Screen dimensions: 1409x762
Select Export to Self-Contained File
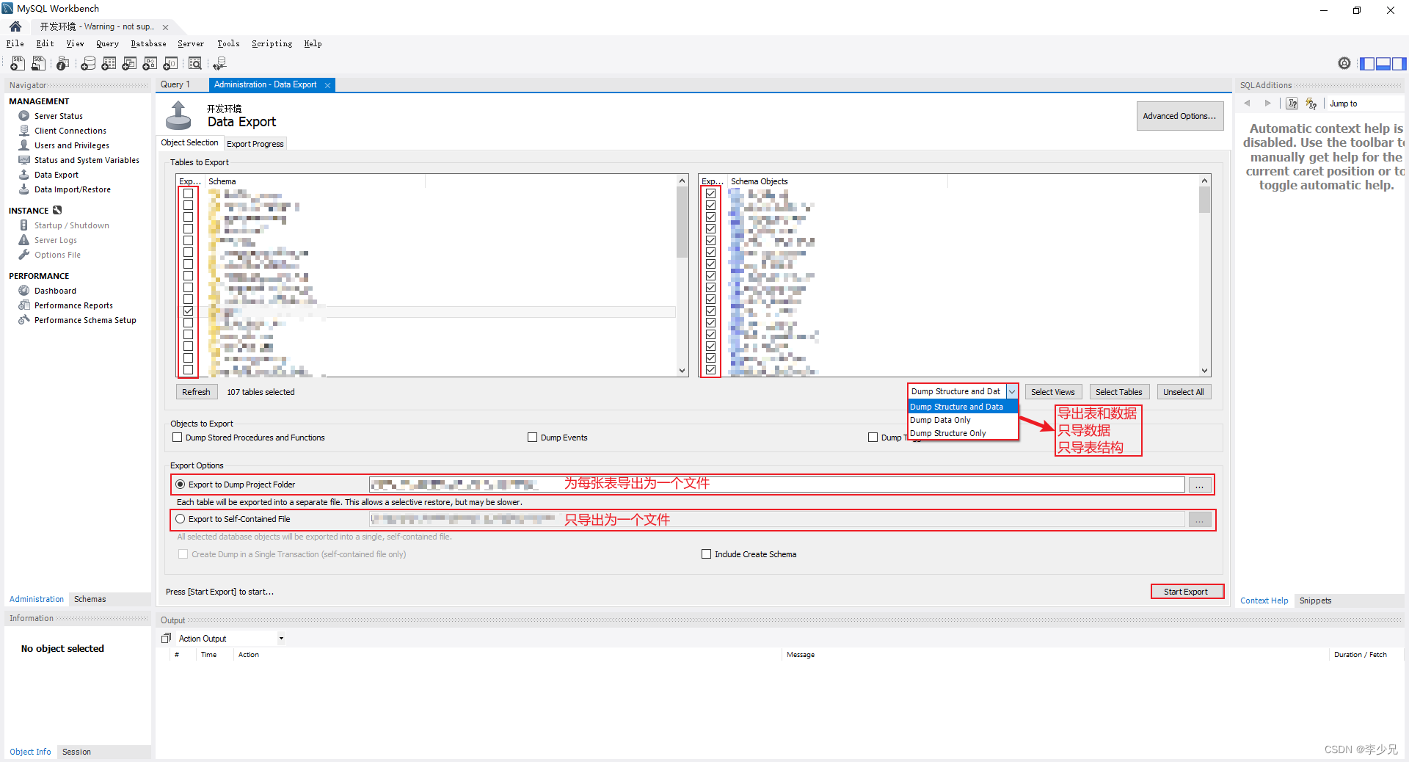[180, 519]
